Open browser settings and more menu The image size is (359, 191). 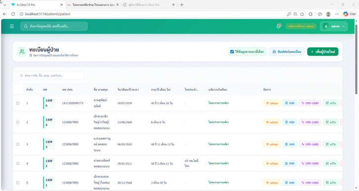point(336,14)
